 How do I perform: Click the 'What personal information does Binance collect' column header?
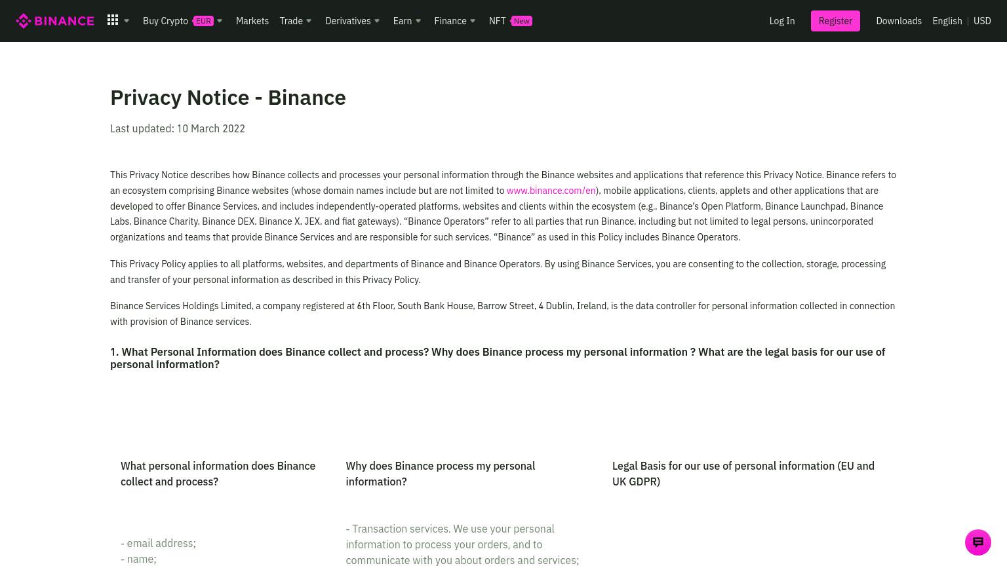coord(218,474)
